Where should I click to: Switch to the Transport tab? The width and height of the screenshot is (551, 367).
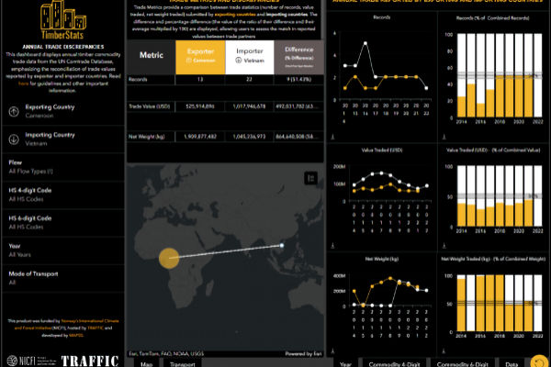coord(183,363)
